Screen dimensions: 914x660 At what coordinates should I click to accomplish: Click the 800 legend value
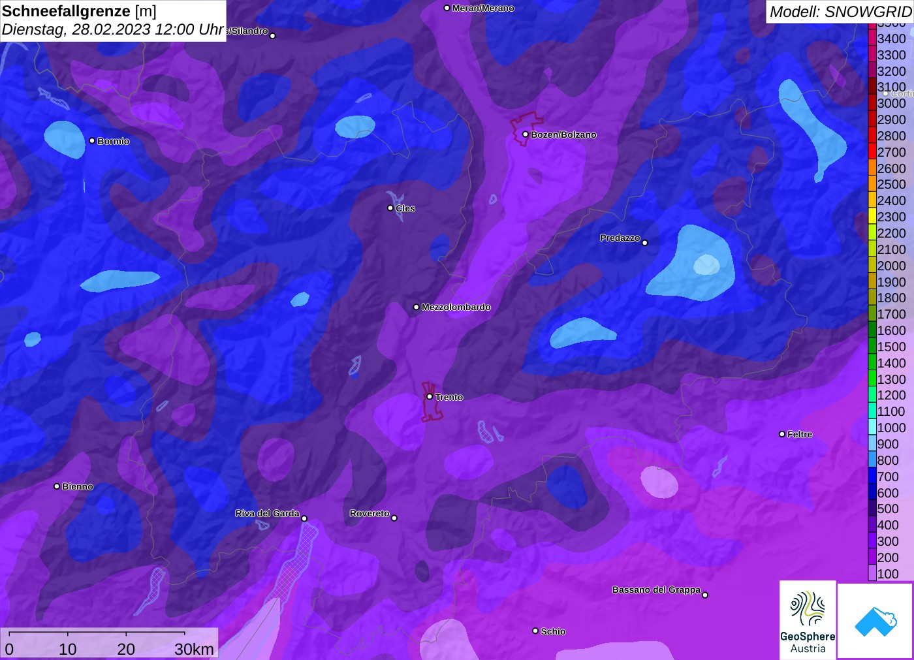pos(888,460)
